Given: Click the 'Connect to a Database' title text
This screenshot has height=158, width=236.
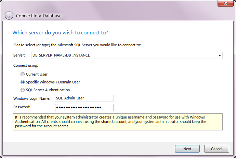Looking at the screenshot, I should point(39,16).
